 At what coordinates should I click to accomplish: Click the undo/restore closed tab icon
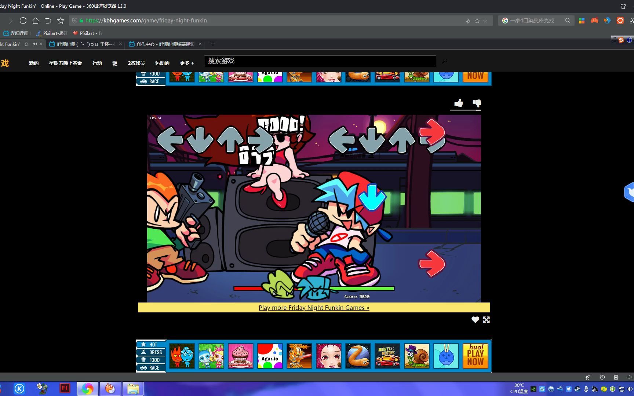click(x=48, y=21)
